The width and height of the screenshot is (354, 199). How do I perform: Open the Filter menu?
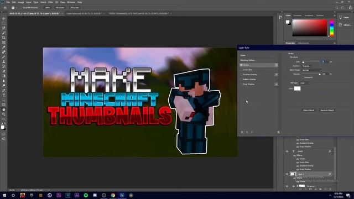click(50, 2)
